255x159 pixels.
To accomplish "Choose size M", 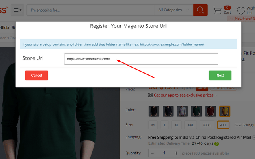I will pos(153,125).
